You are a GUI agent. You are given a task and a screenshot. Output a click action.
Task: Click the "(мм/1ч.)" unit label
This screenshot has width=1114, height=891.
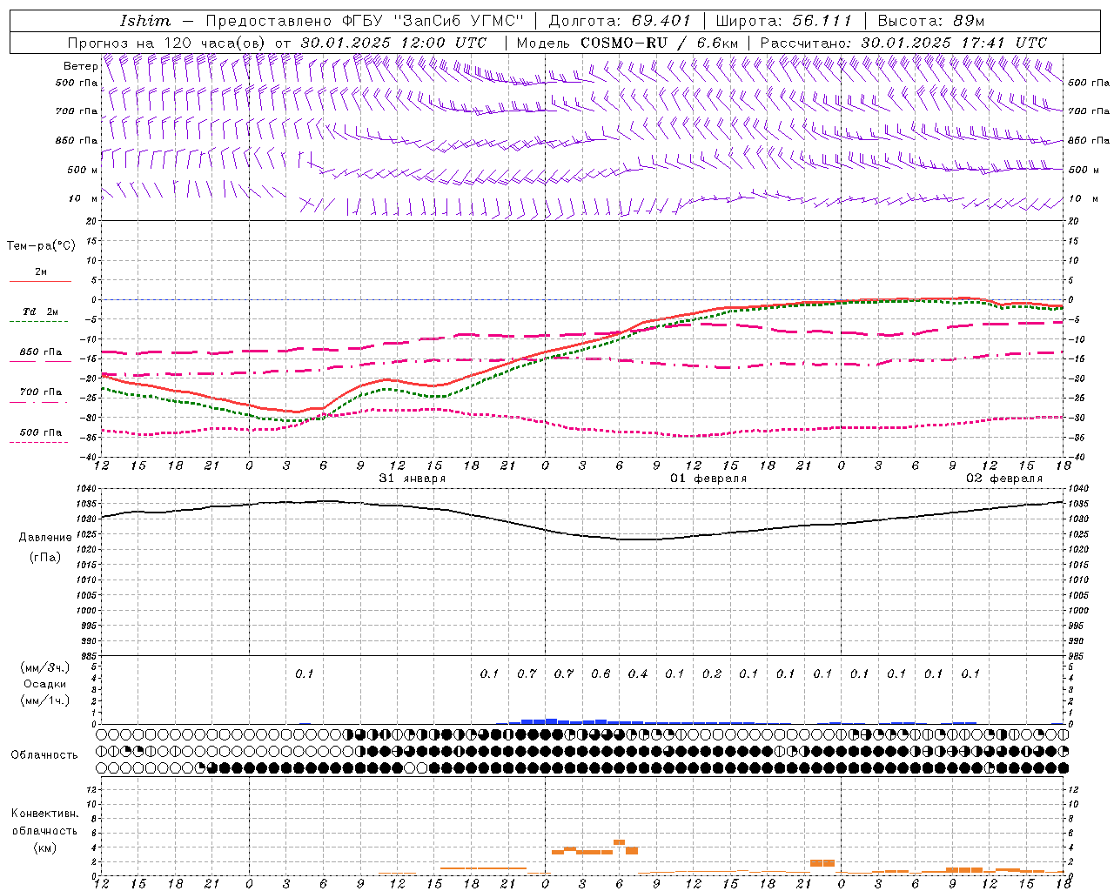[x=45, y=700]
